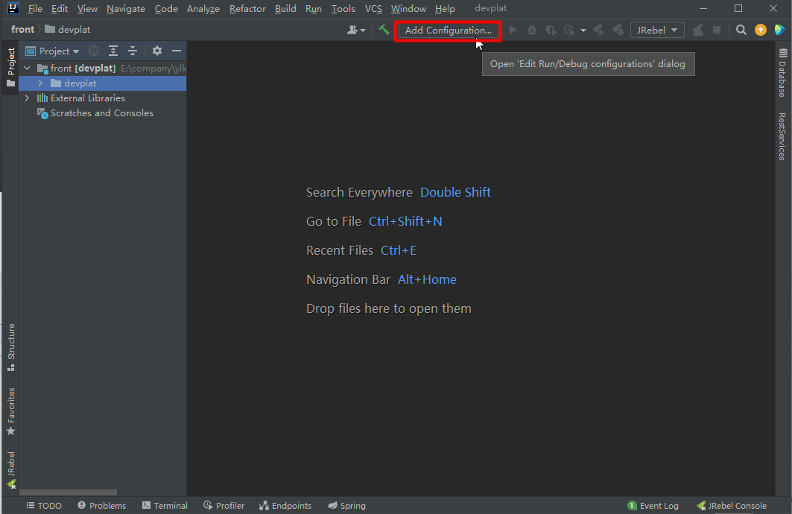
Task: Open the Problems tool window
Action: coord(101,505)
